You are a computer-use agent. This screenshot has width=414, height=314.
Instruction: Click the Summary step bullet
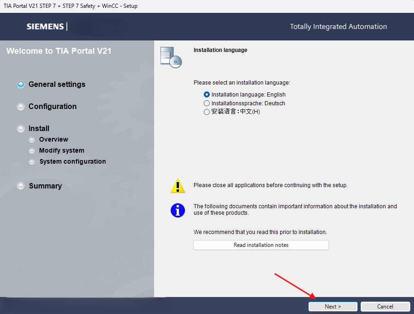21,186
